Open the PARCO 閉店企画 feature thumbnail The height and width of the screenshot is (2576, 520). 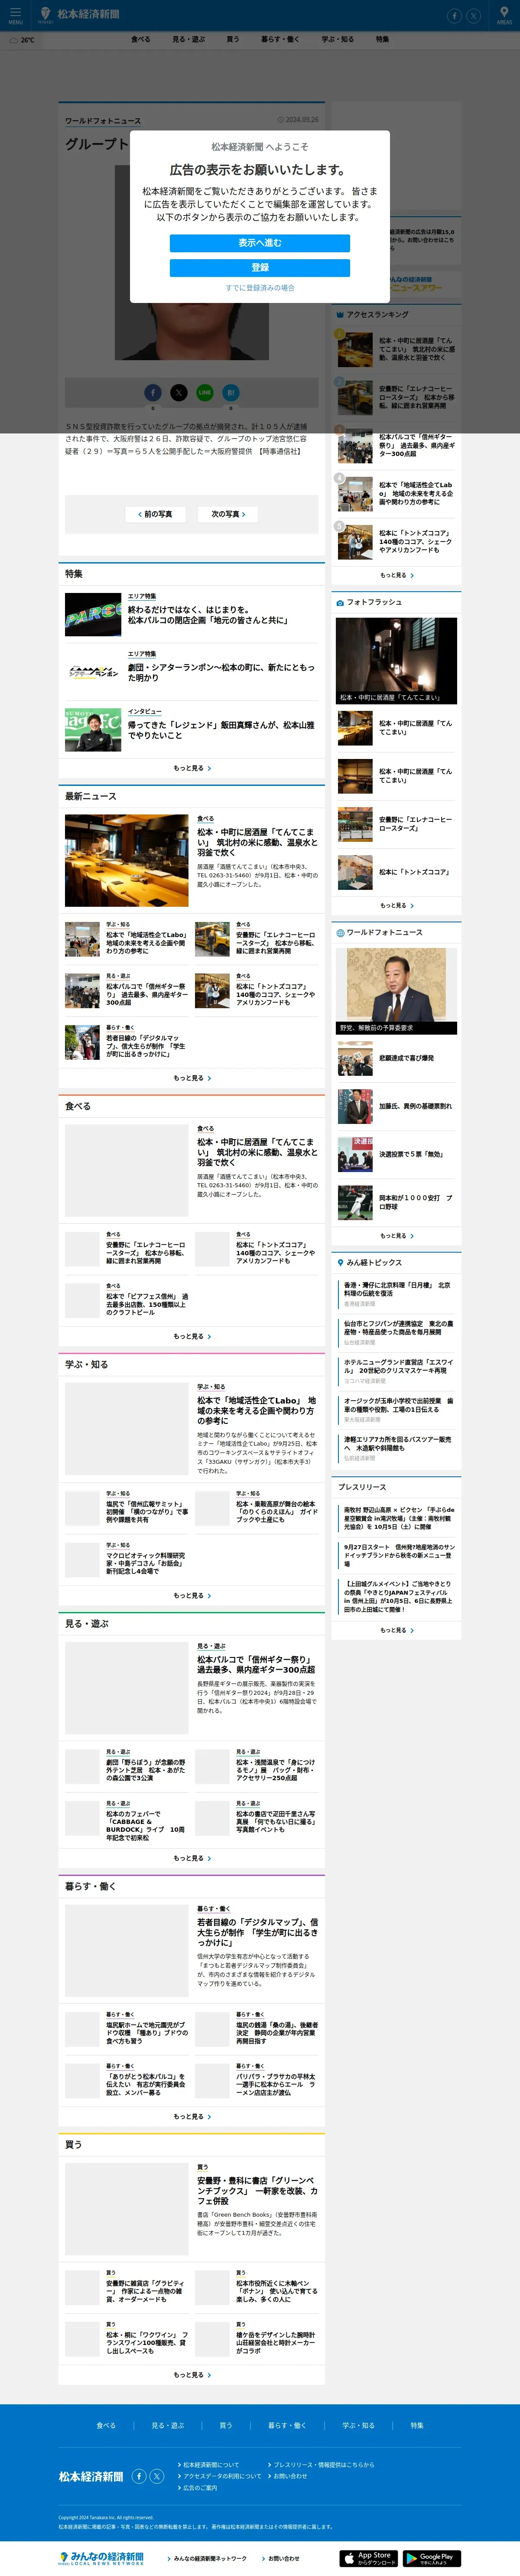pos(93,614)
